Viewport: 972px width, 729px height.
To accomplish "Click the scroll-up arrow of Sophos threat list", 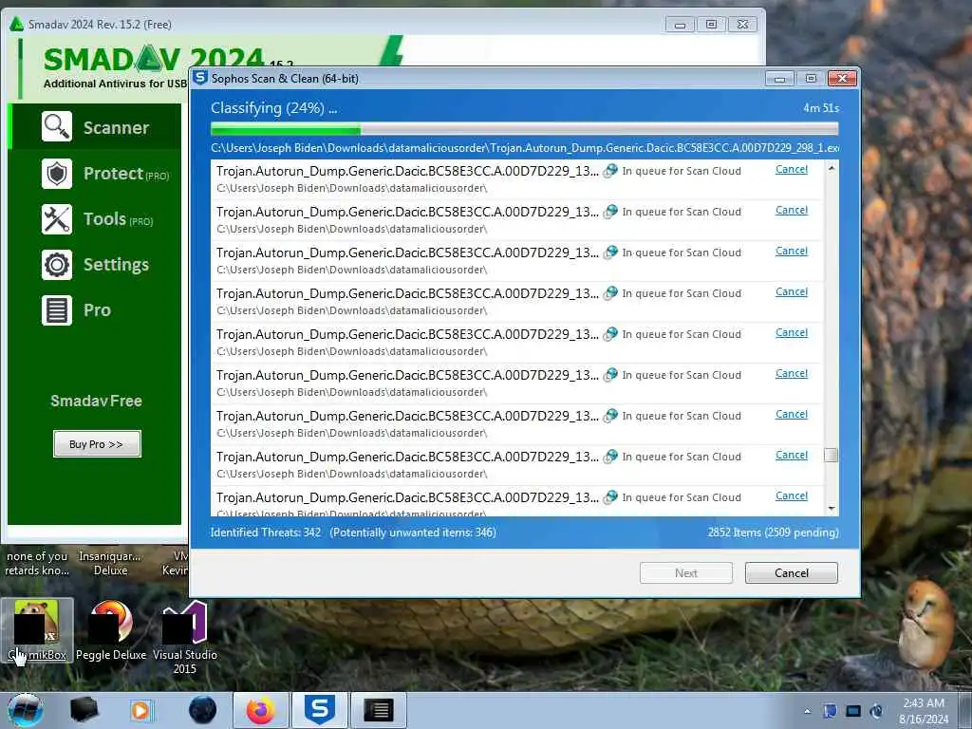I will coord(832,168).
